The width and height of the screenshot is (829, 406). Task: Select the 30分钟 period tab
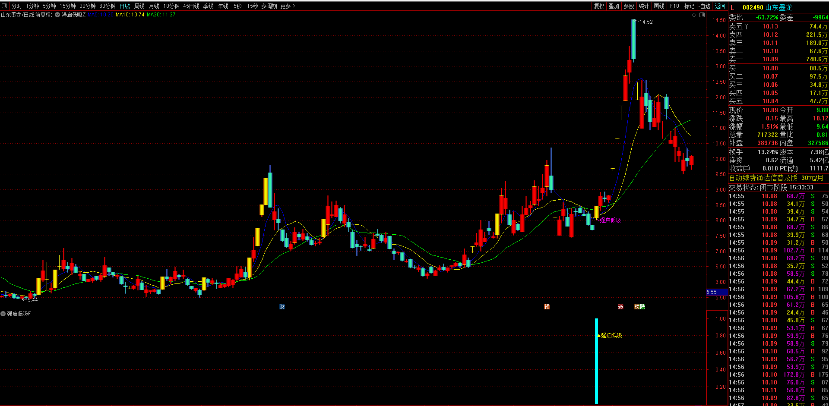pyautogui.click(x=87, y=6)
